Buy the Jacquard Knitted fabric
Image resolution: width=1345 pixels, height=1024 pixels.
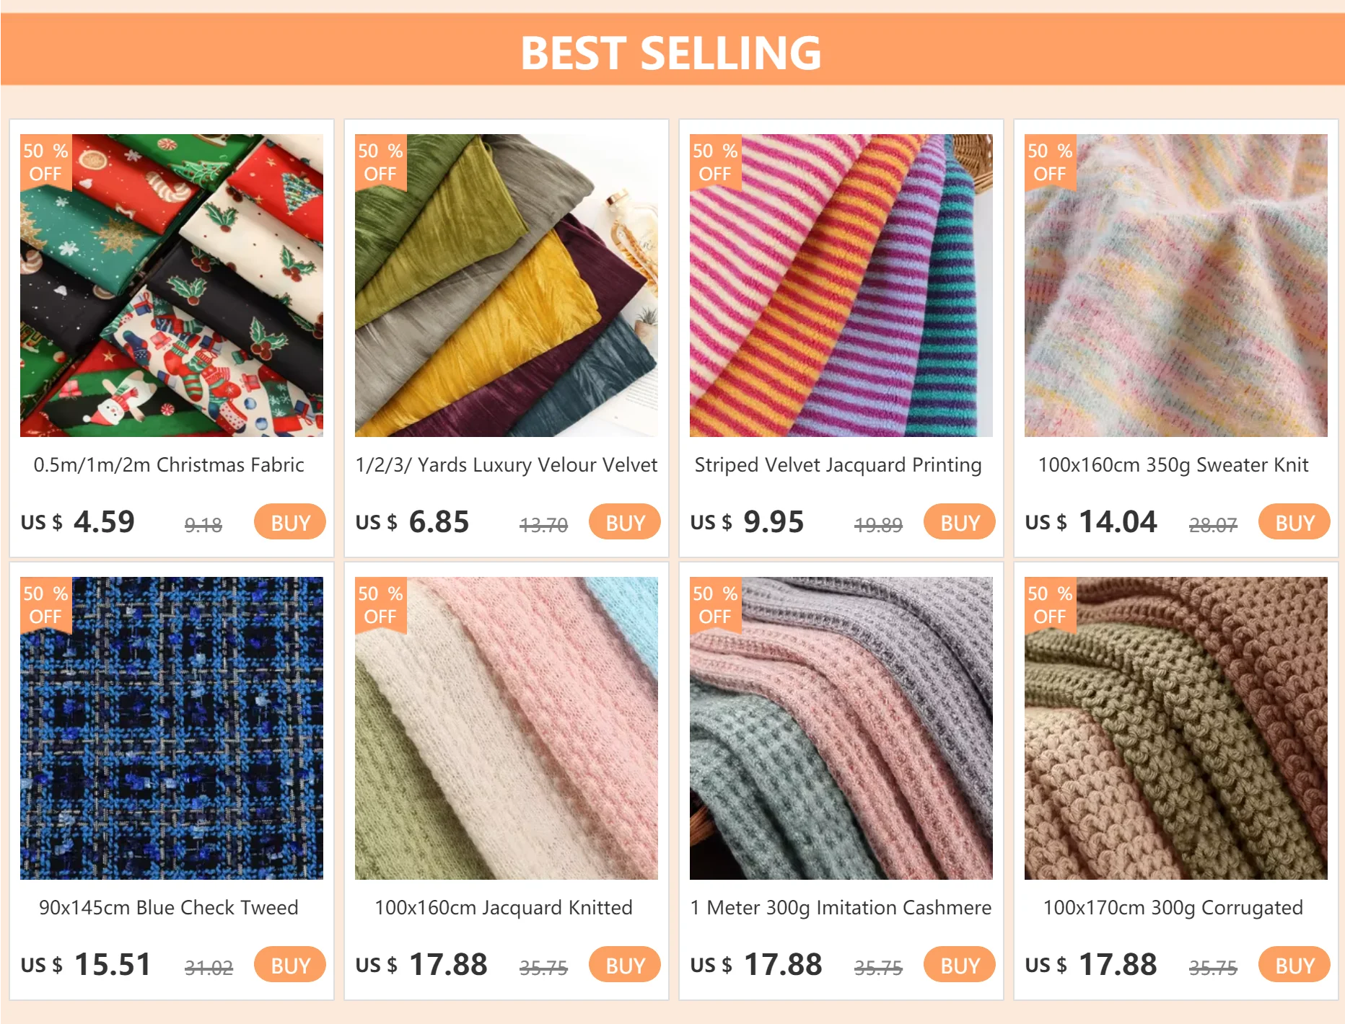624,965
